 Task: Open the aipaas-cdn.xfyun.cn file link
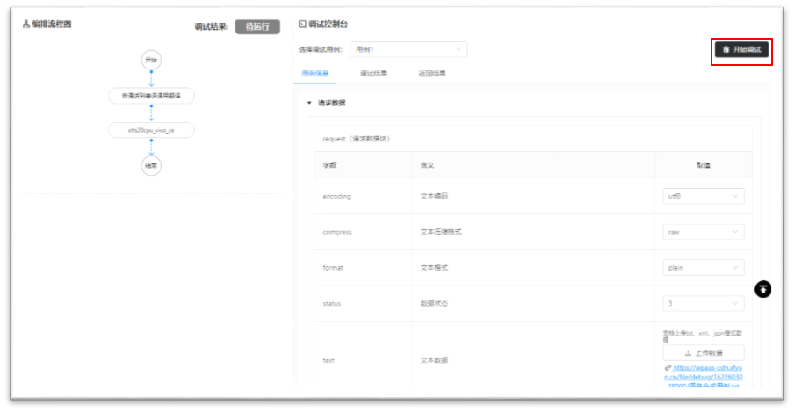tap(704, 377)
